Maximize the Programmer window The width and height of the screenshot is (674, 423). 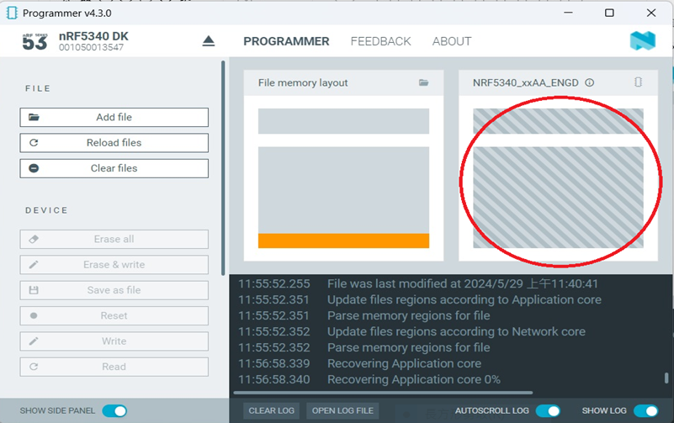[x=609, y=13]
